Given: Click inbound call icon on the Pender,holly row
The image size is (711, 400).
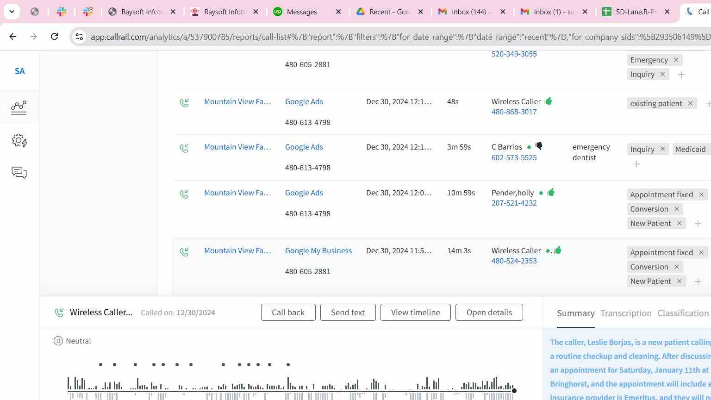Looking at the screenshot, I should pyautogui.click(x=184, y=194).
